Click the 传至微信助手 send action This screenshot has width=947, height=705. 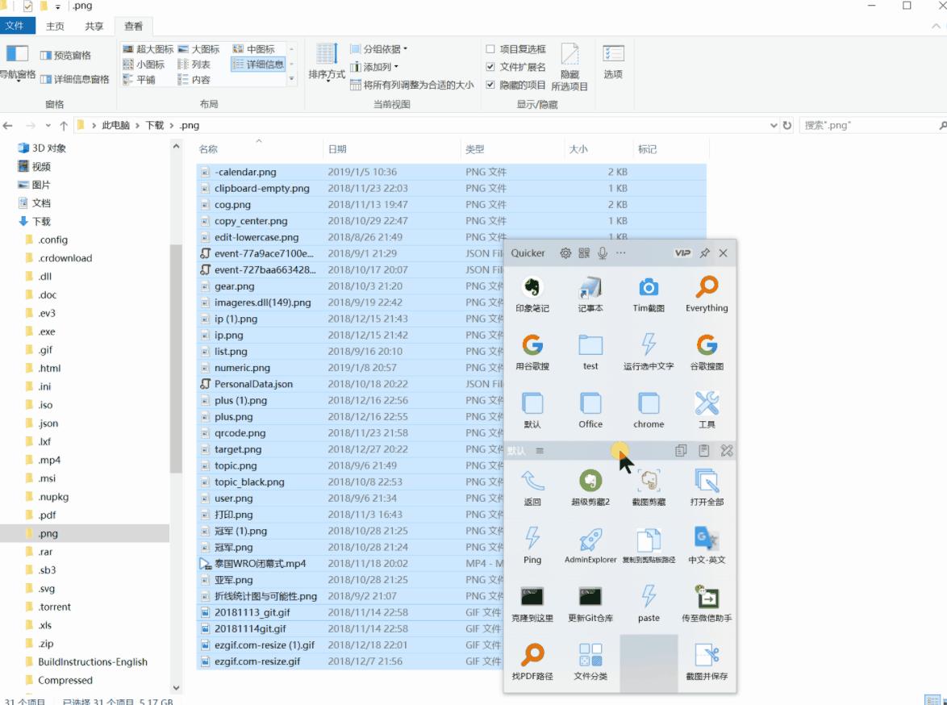coord(706,603)
